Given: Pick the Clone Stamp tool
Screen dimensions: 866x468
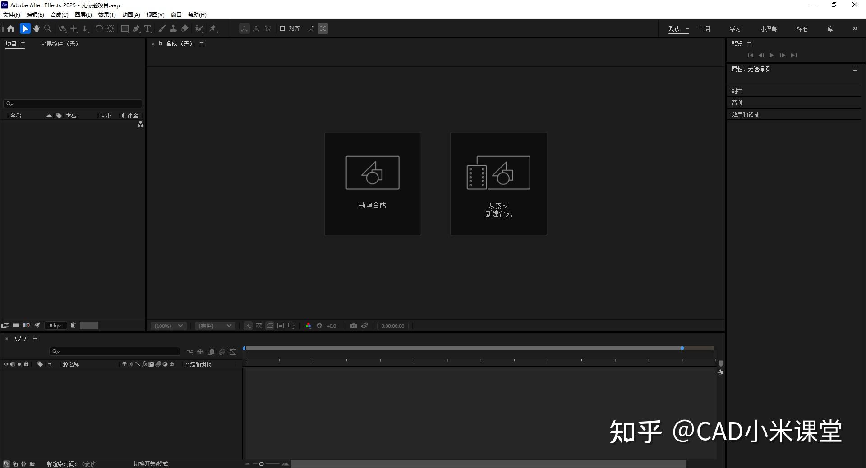Looking at the screenshot, I should (x=174, y=28).
